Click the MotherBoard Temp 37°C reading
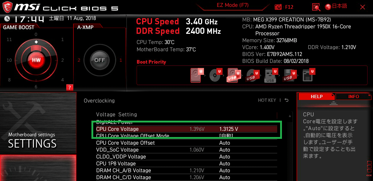Image resolution: width=373 pixels, height=181 pixels. point(166,49)
